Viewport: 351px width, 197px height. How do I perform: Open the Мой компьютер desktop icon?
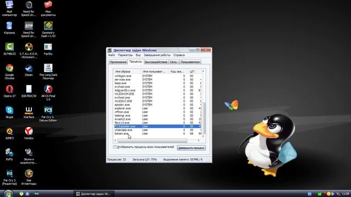point(9,9)
